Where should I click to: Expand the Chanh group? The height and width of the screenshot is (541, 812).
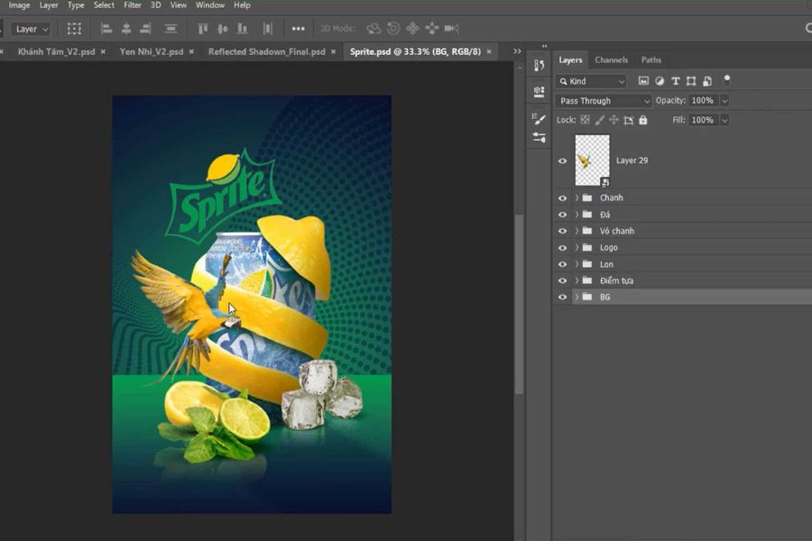[x=577, y=197]
